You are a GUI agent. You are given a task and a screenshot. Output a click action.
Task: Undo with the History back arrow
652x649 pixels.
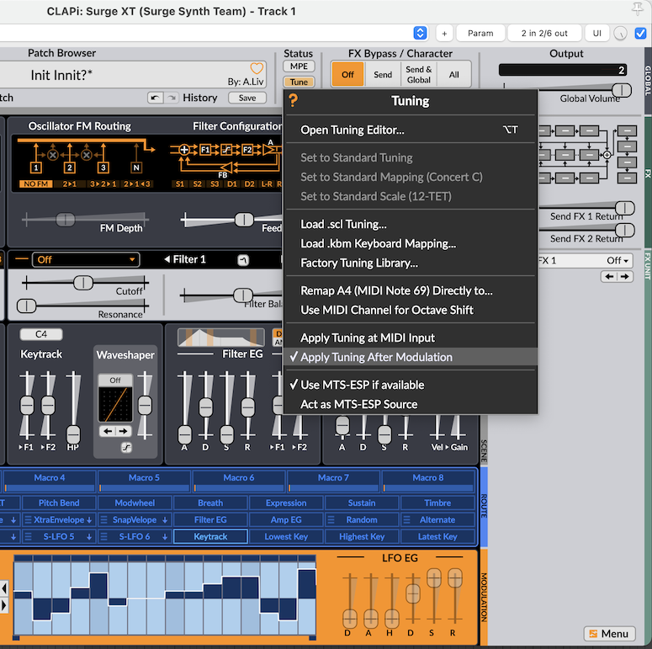[x=155, y=98]
